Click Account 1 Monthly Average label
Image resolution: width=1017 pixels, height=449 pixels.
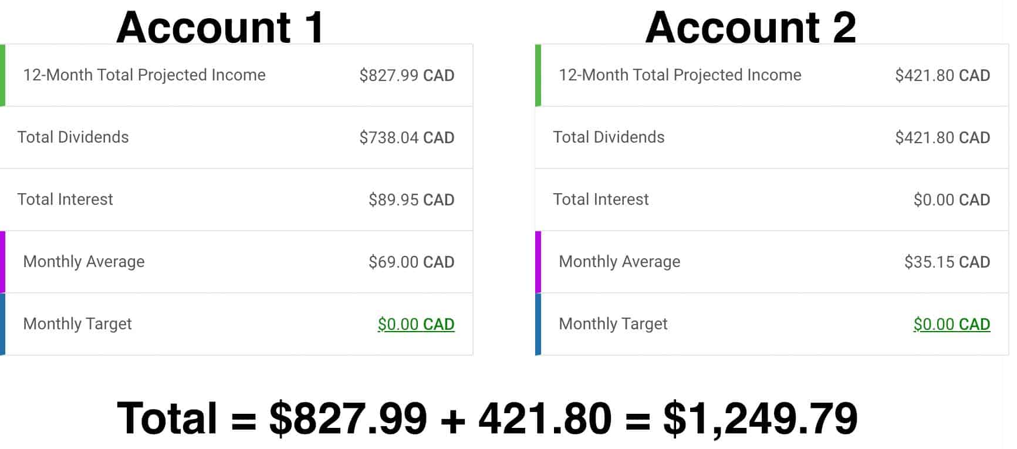click(84, 262)
